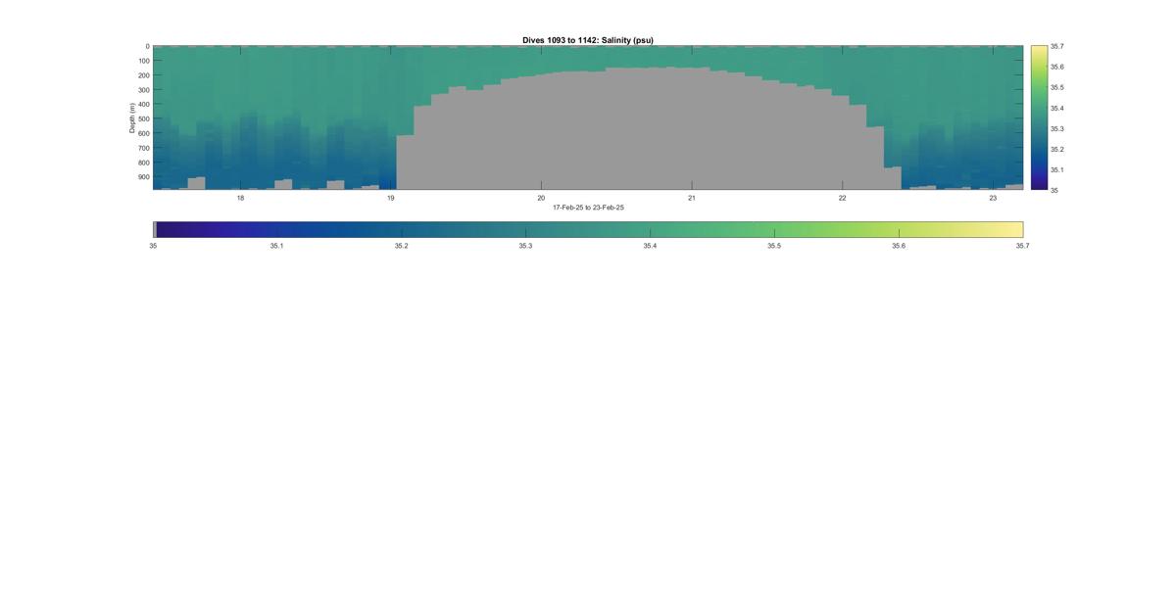Click "35.6" beside the vertical colorbar
Image resolution: width=1176 pixels, height=609 pixels.
pyautogui.click(x=1057, y=67)
